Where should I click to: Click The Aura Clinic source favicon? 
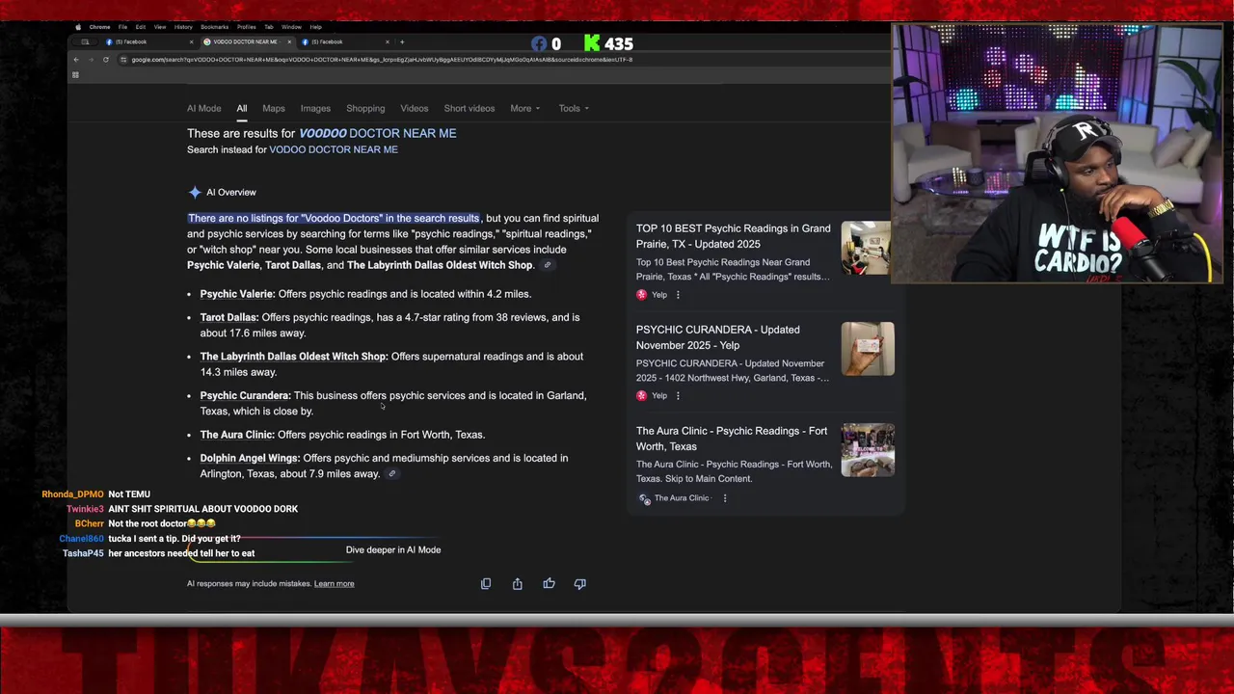[644, 498]
